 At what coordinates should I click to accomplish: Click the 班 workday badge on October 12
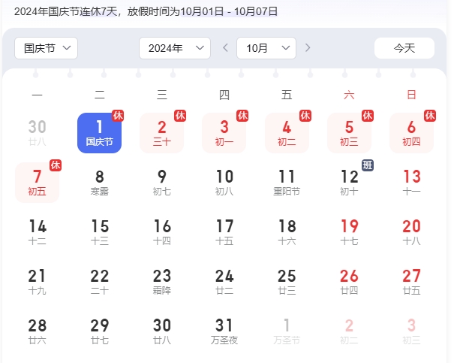pyautogui.click(x=368, y=165)
